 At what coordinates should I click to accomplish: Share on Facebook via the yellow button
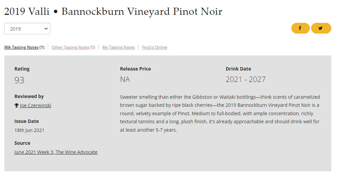(300, 28)
